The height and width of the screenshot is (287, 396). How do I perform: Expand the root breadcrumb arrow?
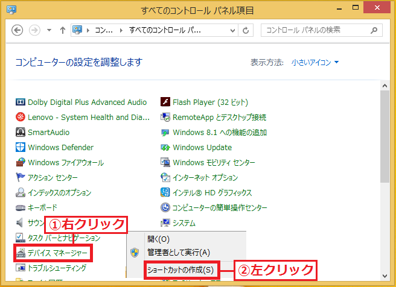click(88, 31)
